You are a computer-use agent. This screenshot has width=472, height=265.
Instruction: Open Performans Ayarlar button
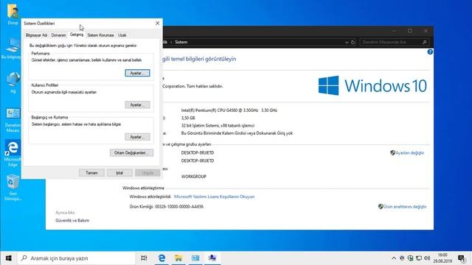[137, 73]
